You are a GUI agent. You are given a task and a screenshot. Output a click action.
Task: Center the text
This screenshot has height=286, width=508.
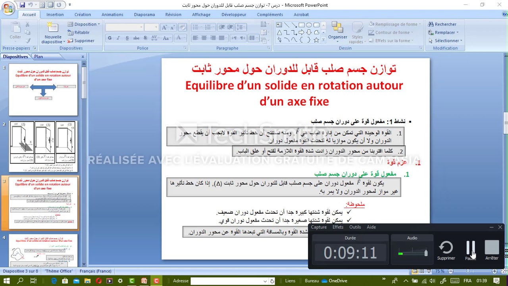pyautogui.click(x=204, y=38)
